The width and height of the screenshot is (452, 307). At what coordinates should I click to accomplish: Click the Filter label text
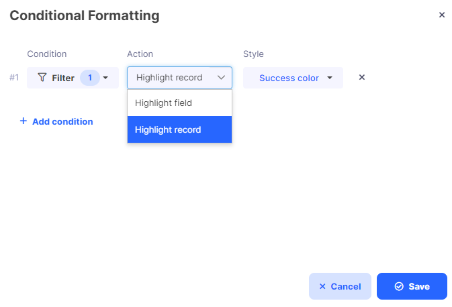(63, 78)
